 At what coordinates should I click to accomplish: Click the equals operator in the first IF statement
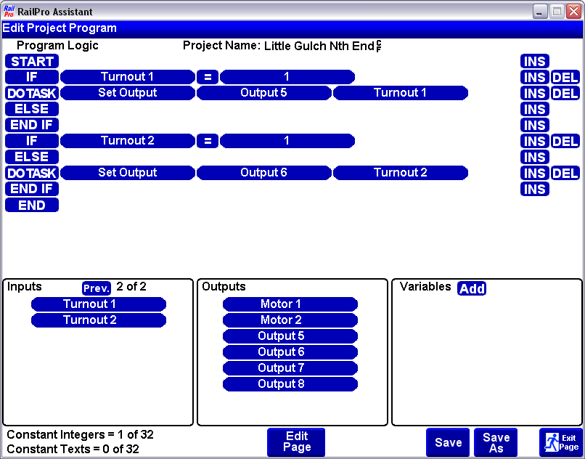coord(208,77)
